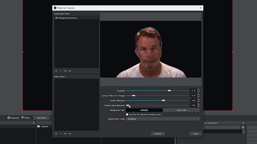This screenshot has width=257, height=144.
Task: Move Audio/Video filter down with arrow
Action: click(x=70, y=71)
